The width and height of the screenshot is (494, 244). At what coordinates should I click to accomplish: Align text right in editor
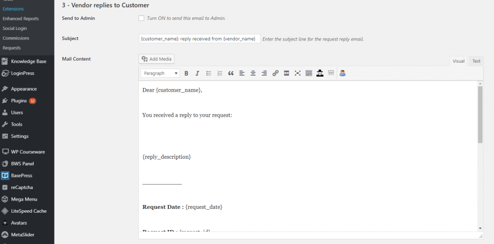pyautogui.click(x=264, y=73)
